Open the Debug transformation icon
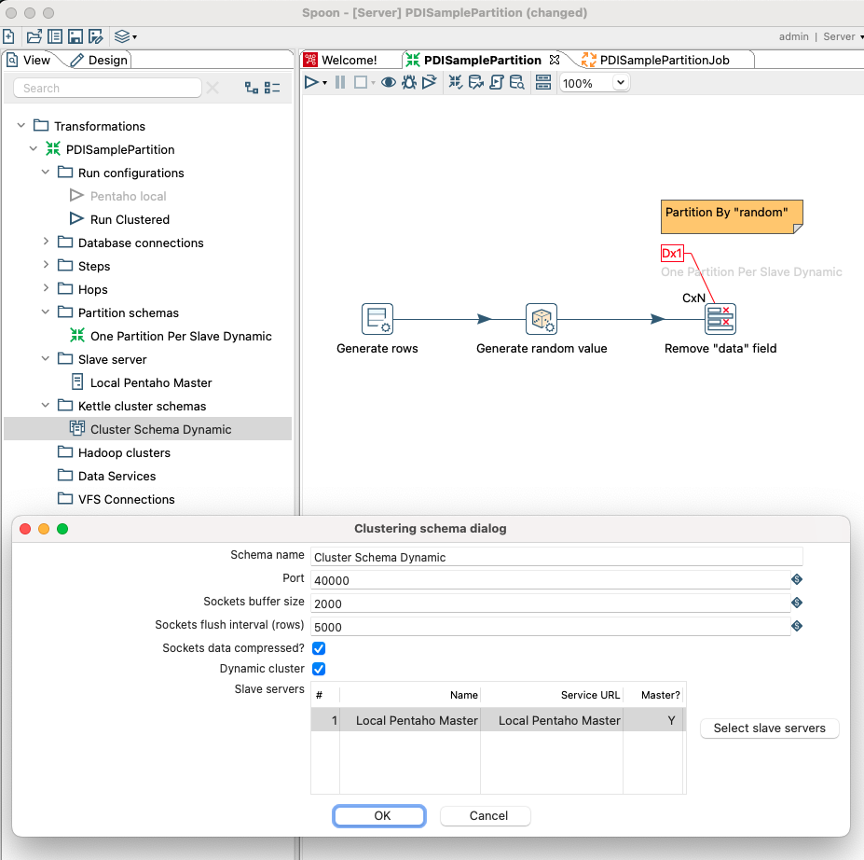 click(x=410, y=82)
